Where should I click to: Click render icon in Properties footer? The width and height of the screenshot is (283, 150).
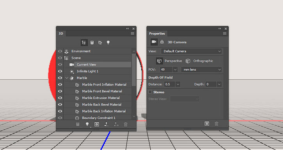(207, 124)
